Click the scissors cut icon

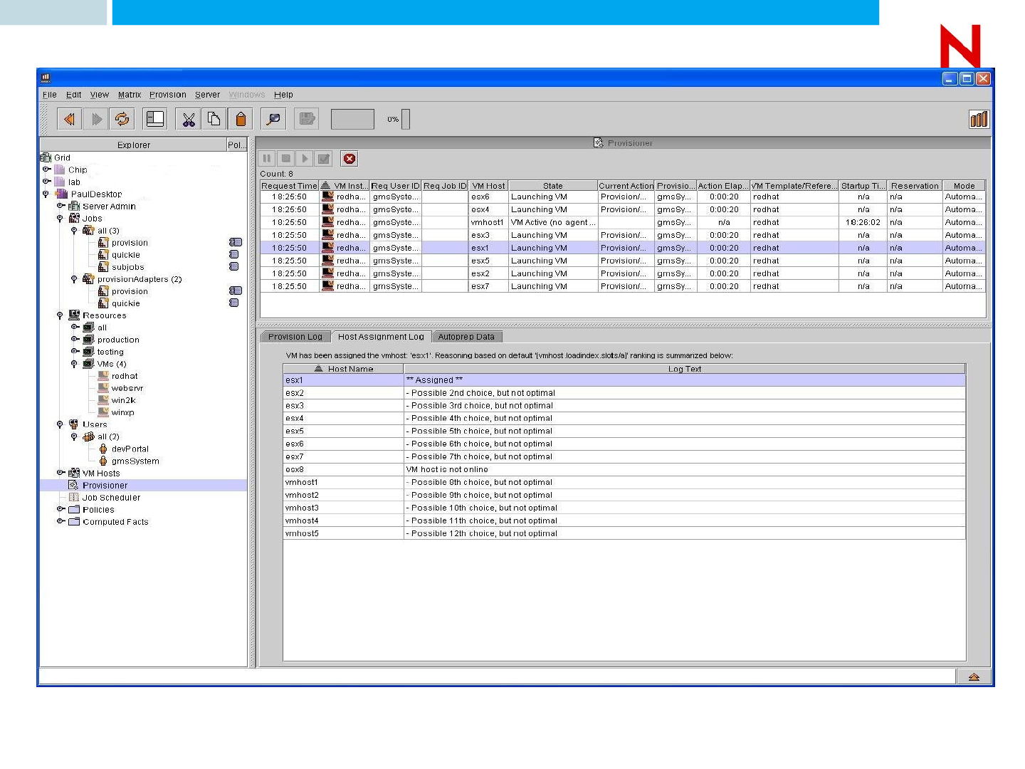coord(188,120)
